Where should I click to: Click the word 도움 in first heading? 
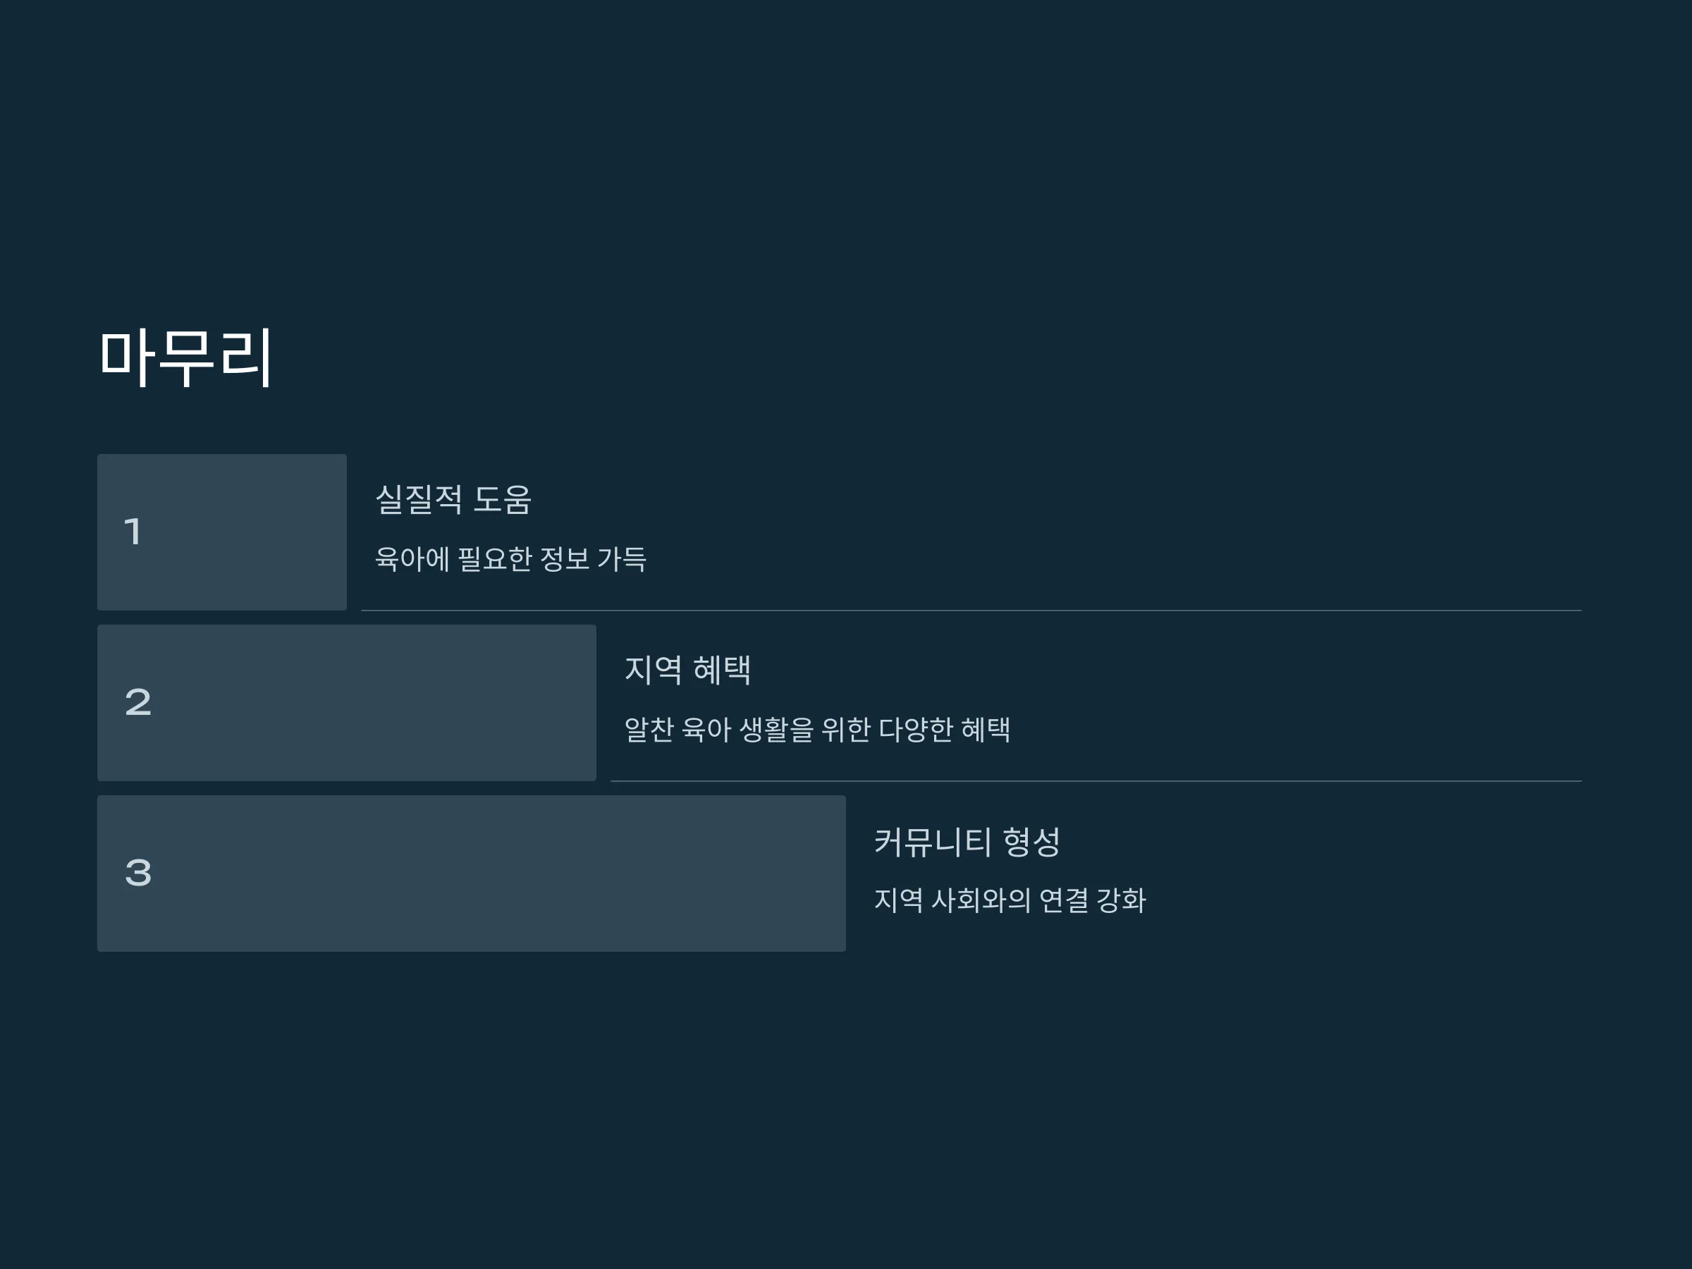point(503,499)
